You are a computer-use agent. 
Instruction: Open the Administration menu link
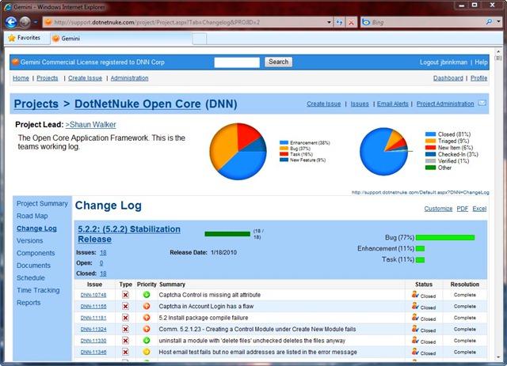[129, 78]
